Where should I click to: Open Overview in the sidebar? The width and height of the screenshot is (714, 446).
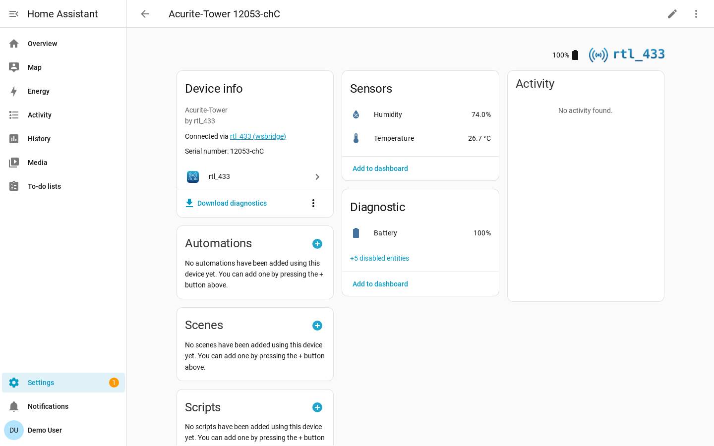pyautogui.click(x=63, y=44)
